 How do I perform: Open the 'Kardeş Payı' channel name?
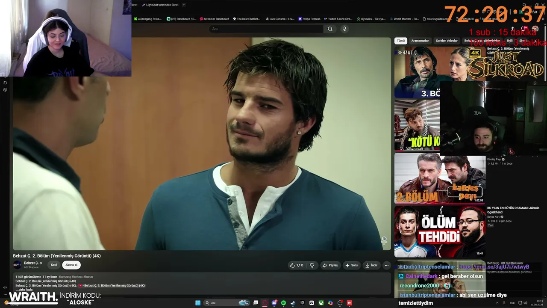(x=494, y=159)
